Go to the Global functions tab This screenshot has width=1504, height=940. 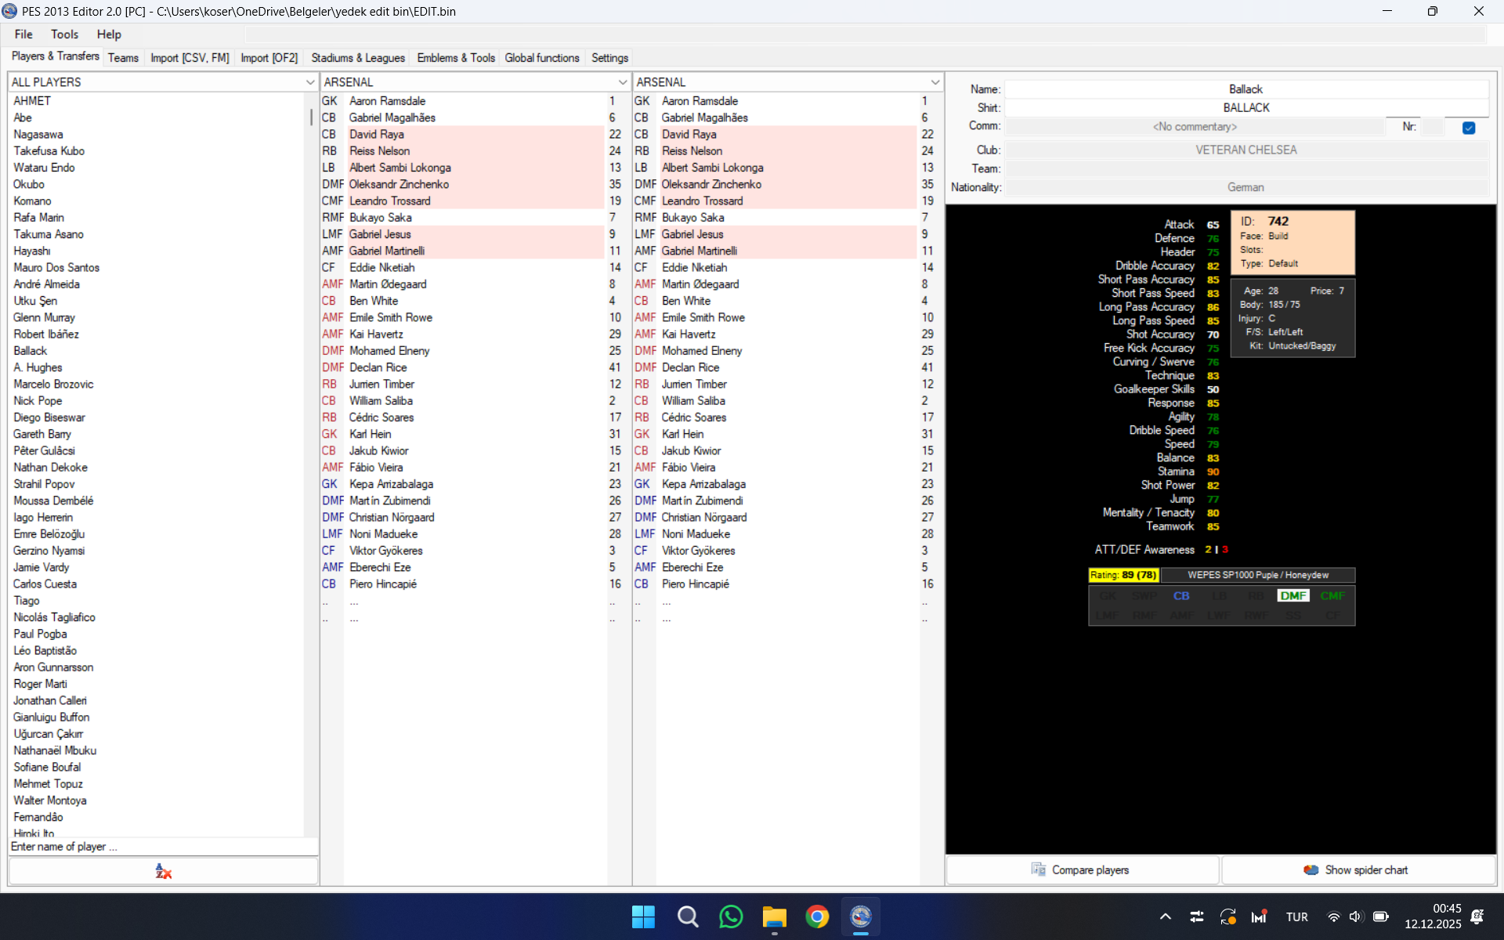pyautogui.click(x=542, y=58)
